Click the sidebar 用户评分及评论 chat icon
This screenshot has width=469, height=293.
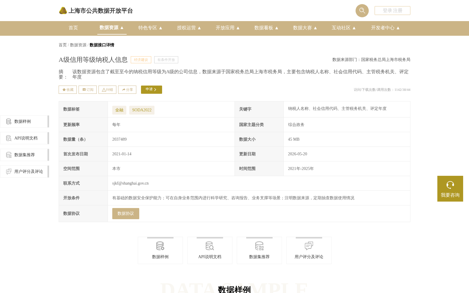tap(9, 171)
